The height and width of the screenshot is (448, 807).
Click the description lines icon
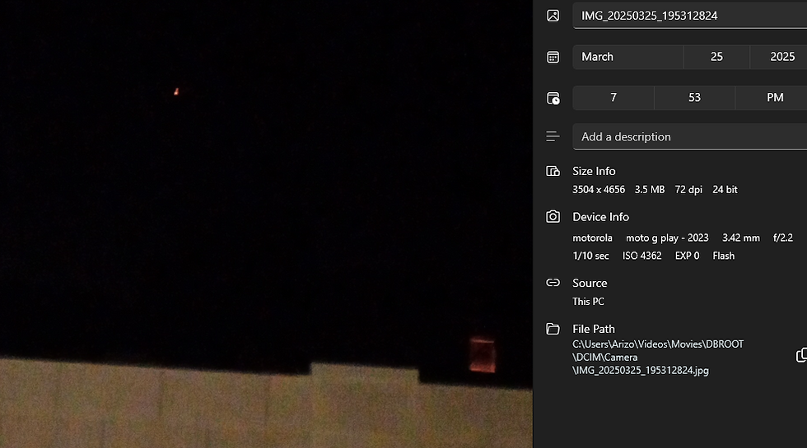[553, 136]
